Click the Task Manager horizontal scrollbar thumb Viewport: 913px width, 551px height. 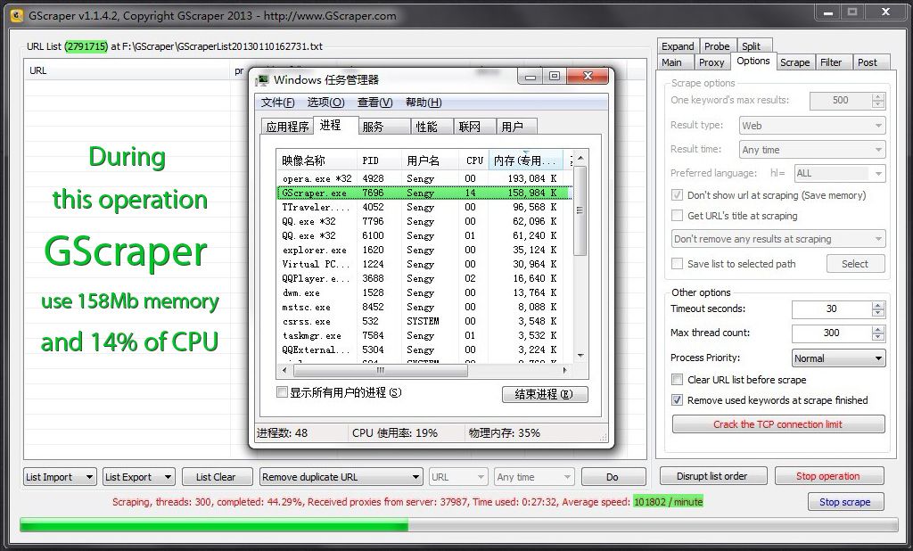(x=380, y=370)
